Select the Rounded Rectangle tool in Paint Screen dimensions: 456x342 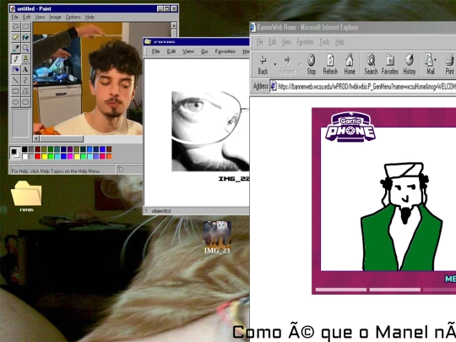25,102
